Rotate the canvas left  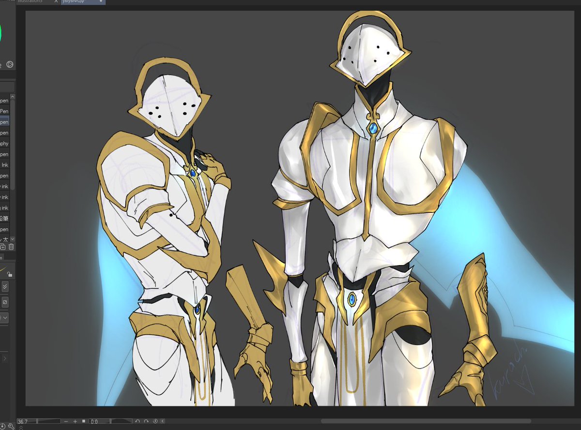pos(138,421)
